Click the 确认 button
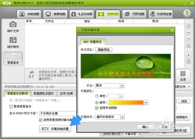Screen dimensions: 195x139 click(145, 127)
